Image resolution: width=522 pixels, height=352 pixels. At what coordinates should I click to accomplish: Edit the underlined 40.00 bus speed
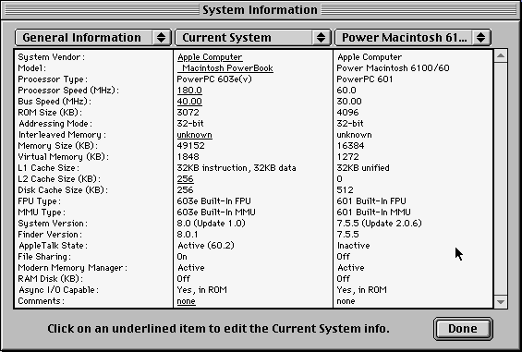tap(189, 102)
